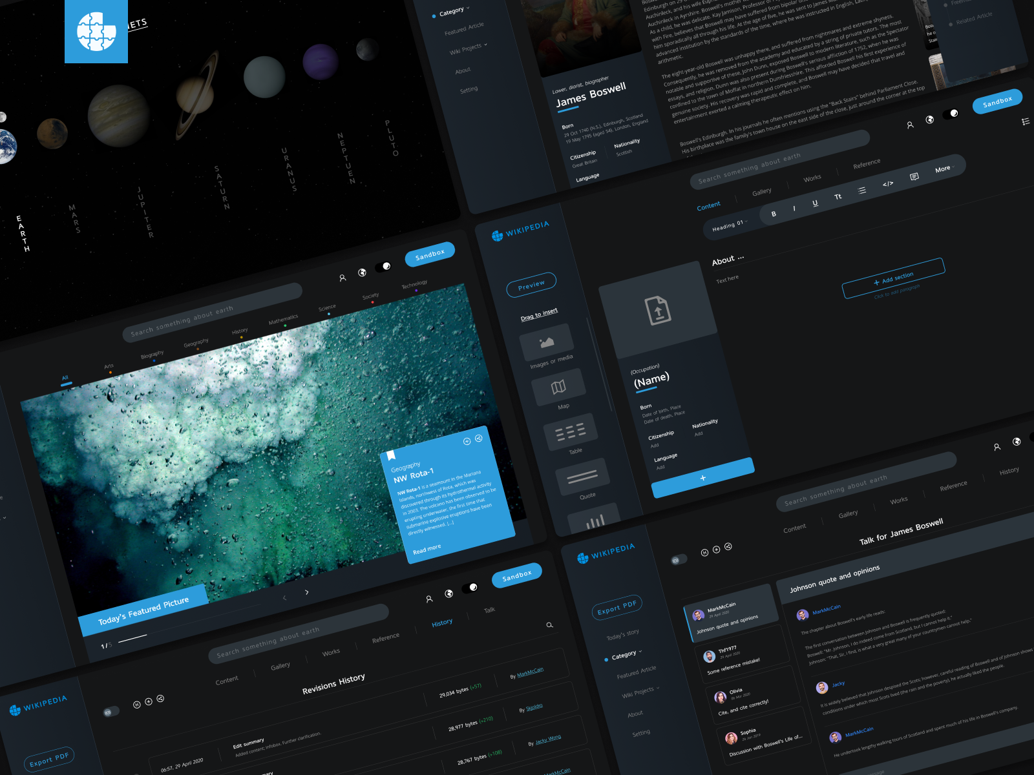Select the Images or media insert tool
The width and height of the screenshot is (1034, 775).
pyautogui.click(x=547, y=340)
